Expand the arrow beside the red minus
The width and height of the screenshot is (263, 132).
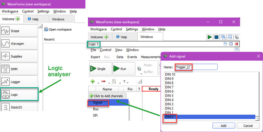(109, 82)
